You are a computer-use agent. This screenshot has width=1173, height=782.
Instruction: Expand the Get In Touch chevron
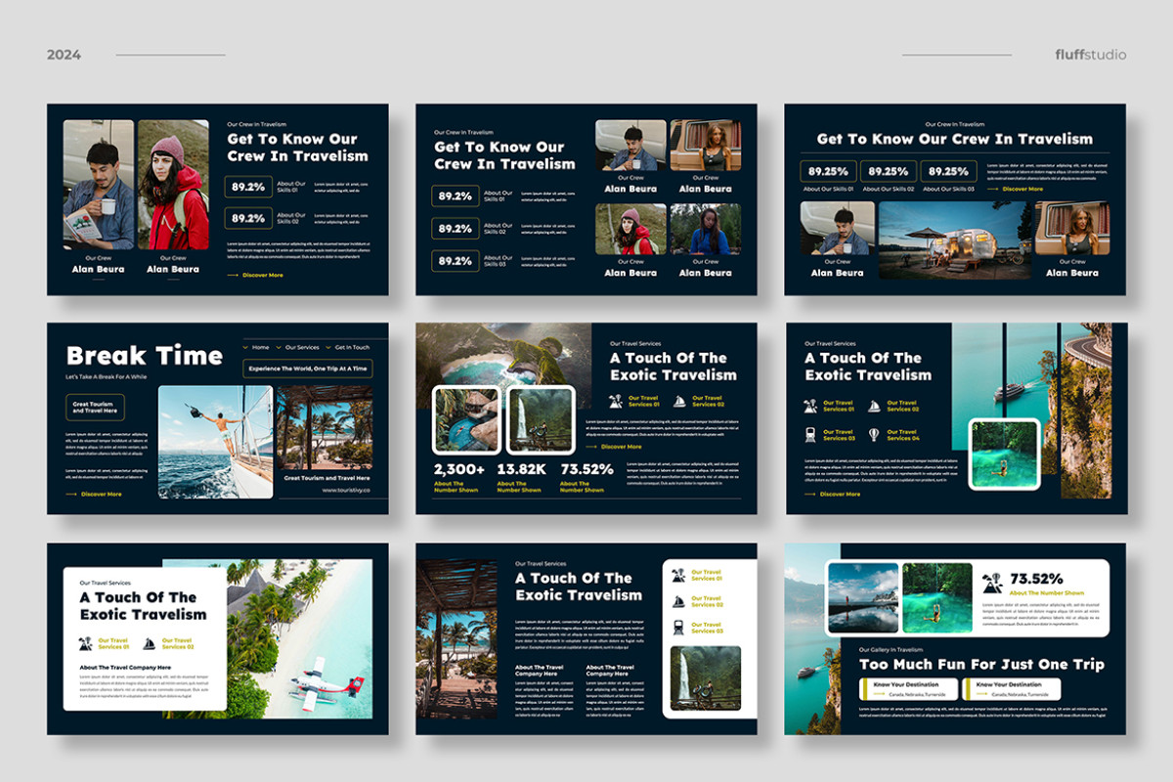tap(327, 347)
